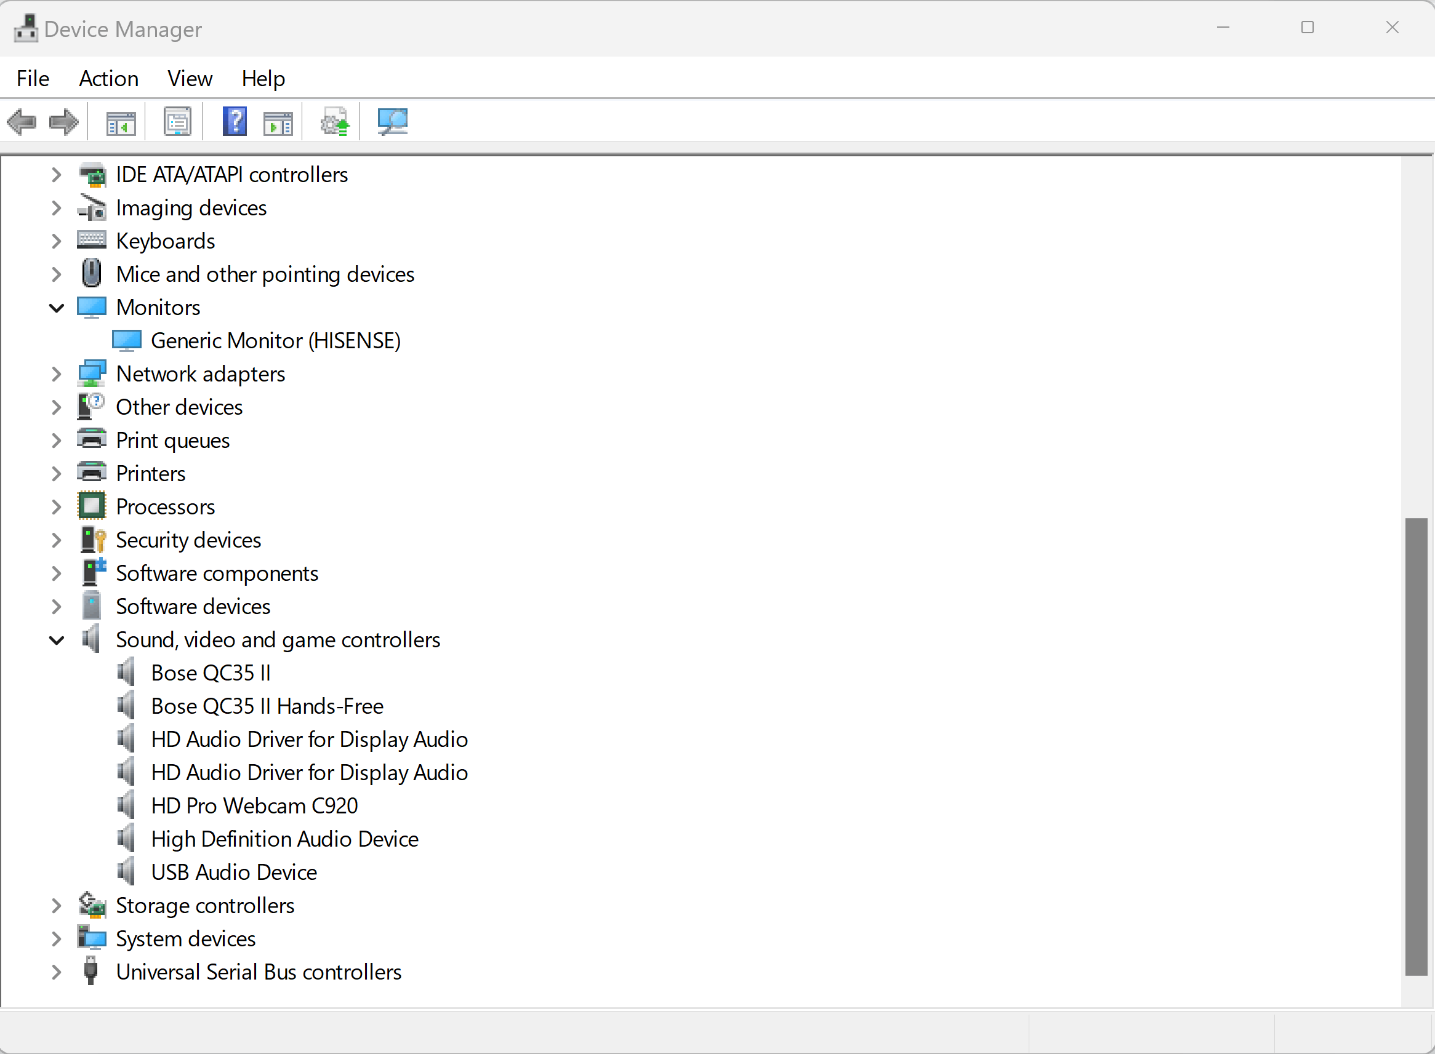Click the Processors chip icon
This screenshot has width=1435, height=1054.
91,506
